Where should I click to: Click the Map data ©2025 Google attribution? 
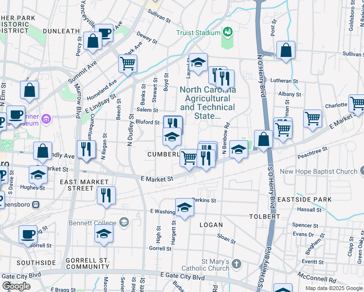click(x=334, y=288)
